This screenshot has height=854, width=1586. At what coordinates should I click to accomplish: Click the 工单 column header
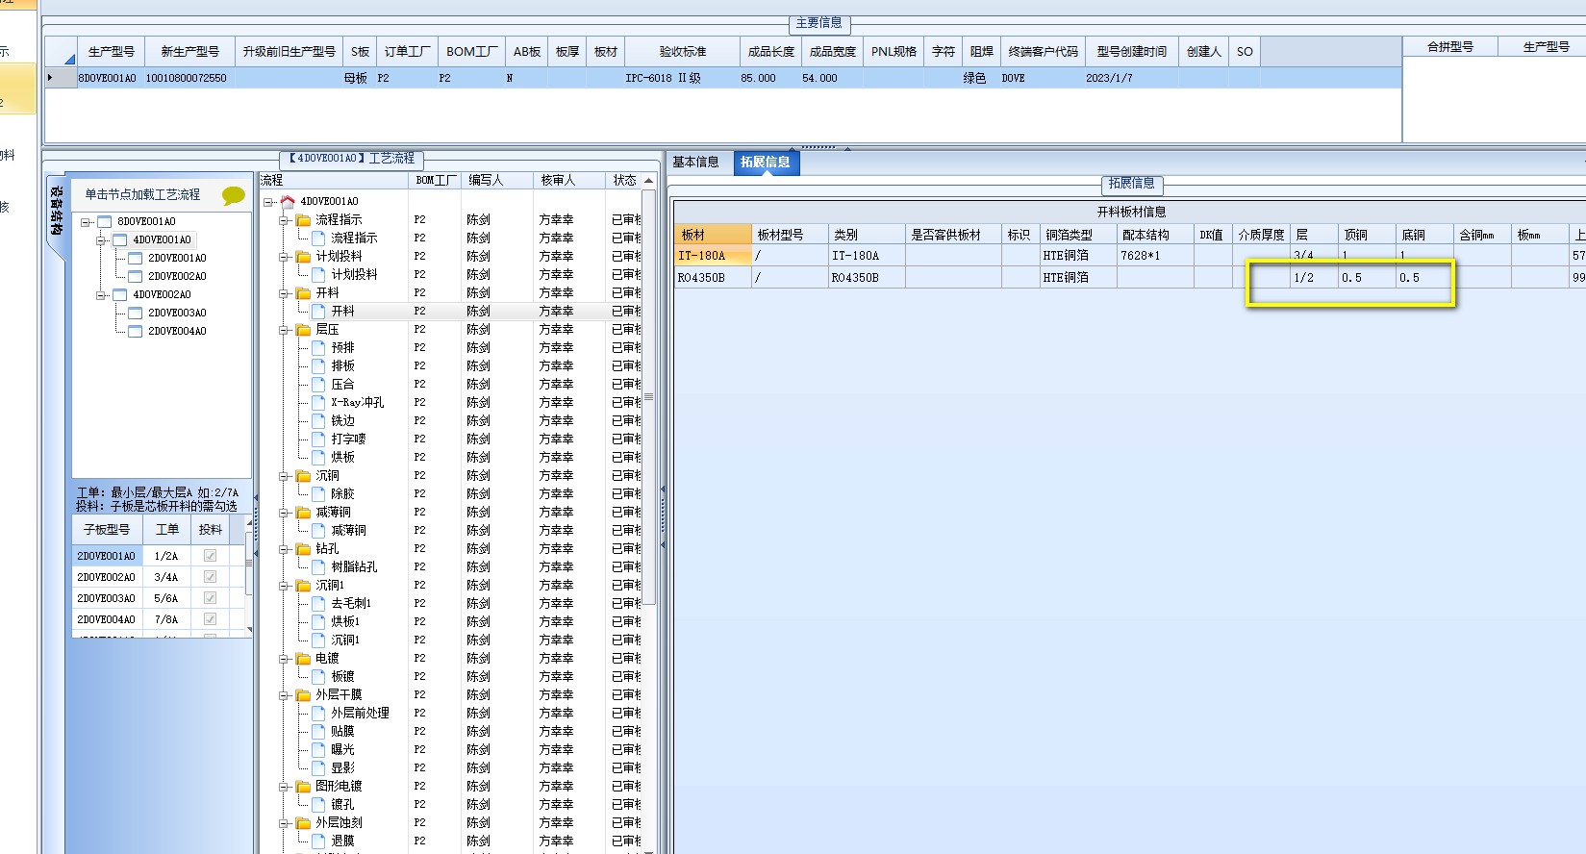click(x=167, y=530)
